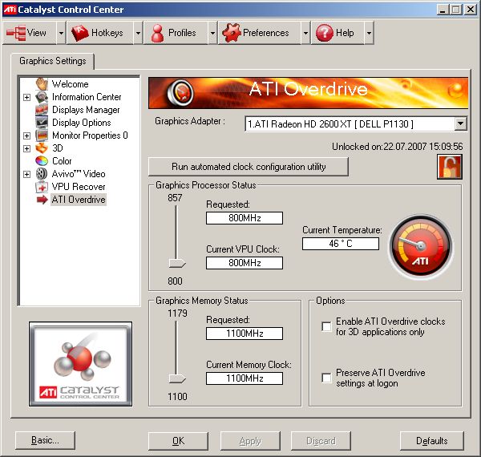Click the 3D cube icon
This screenshot has height=457, width=481.
tap(42, 148)
